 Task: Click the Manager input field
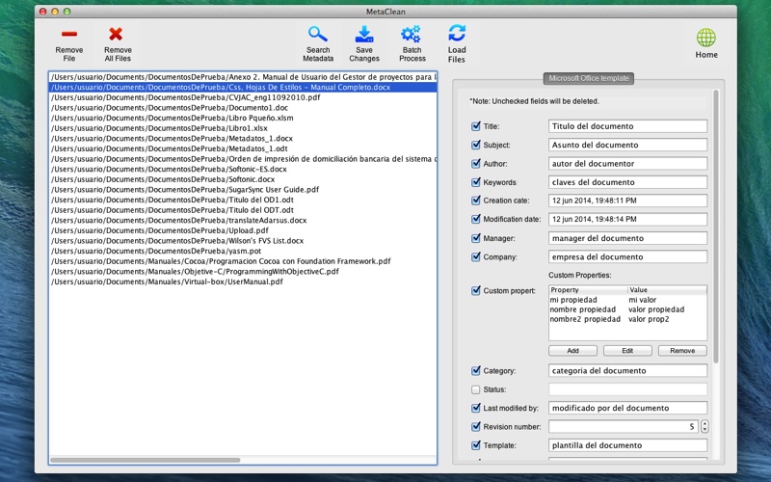(627, 238)
